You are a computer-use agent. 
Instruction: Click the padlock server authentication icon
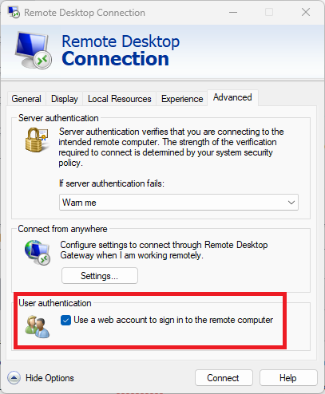click(x=37, y=140)
